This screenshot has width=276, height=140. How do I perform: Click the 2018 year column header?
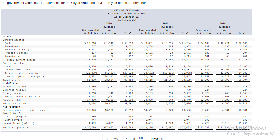pos(223,23)
